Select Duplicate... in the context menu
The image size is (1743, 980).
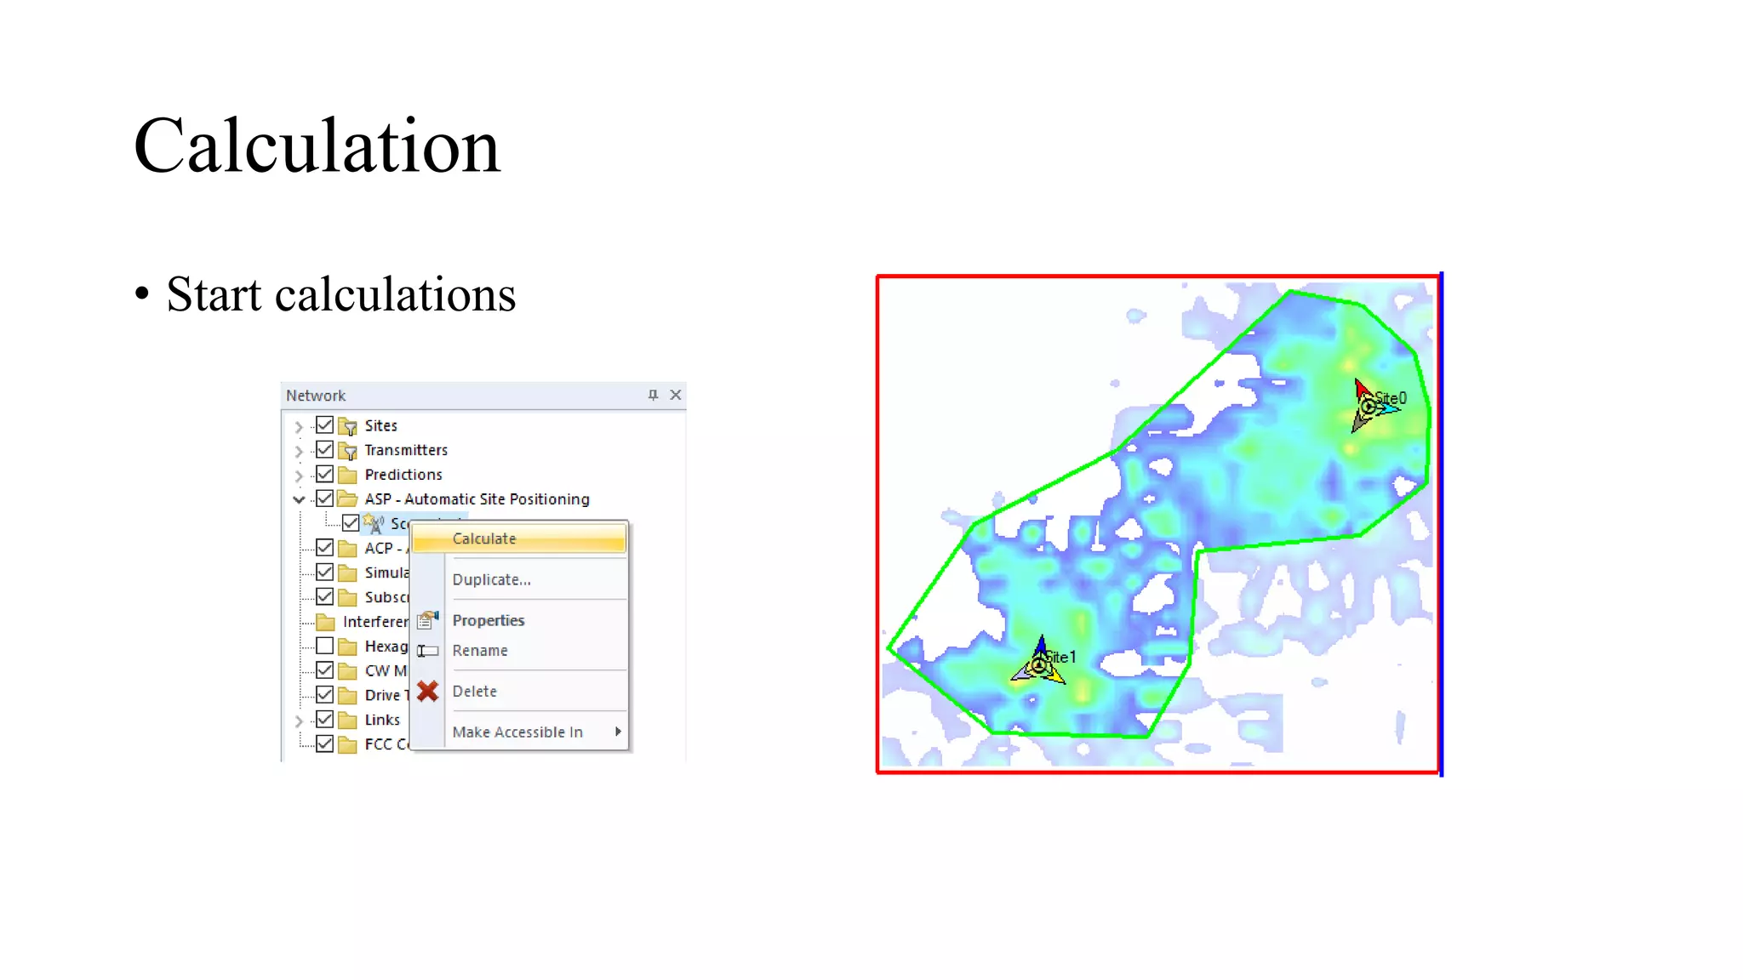tap(491, 579)
